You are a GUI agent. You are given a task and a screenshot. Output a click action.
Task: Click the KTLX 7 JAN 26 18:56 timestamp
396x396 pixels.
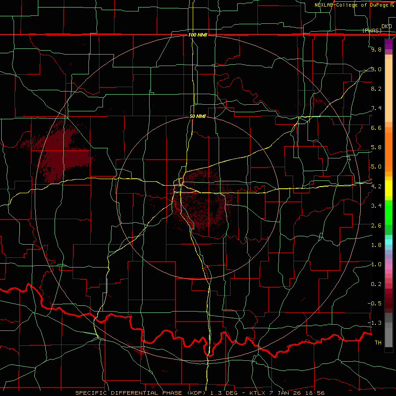(287, 393)
